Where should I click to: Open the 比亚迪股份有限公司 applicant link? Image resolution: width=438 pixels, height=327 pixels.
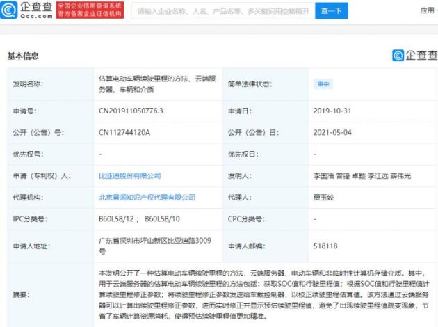[130, 176]
